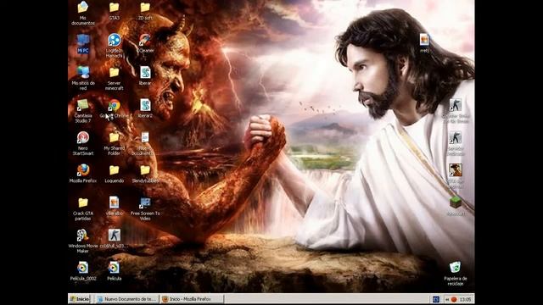The height and width of the screenshot is (305, 543).
Task: Click the orange tray icon beside clock
Action: pos(454,299)
